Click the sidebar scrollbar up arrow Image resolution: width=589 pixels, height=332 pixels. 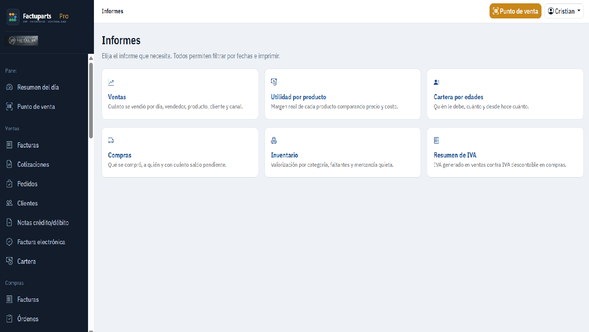pos(91,58)
